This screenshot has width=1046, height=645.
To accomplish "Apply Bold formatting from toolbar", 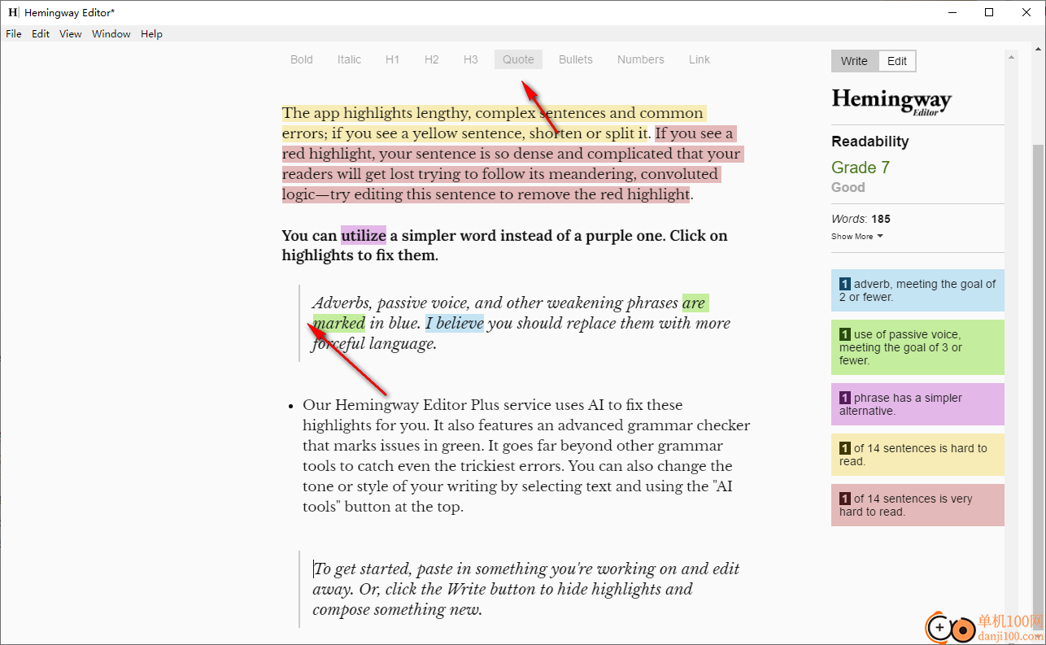I will coord(302,59).
